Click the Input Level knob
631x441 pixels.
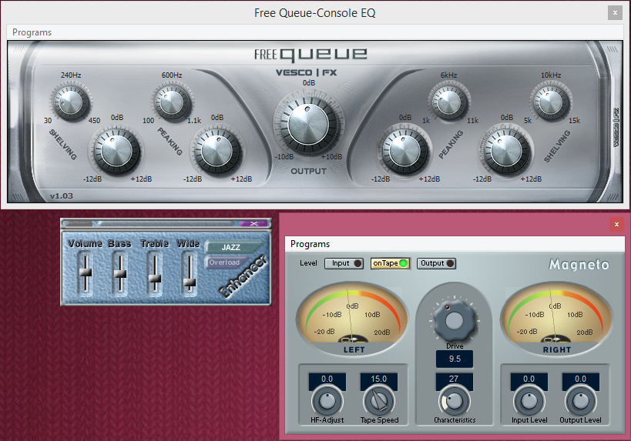coord(529,401)
